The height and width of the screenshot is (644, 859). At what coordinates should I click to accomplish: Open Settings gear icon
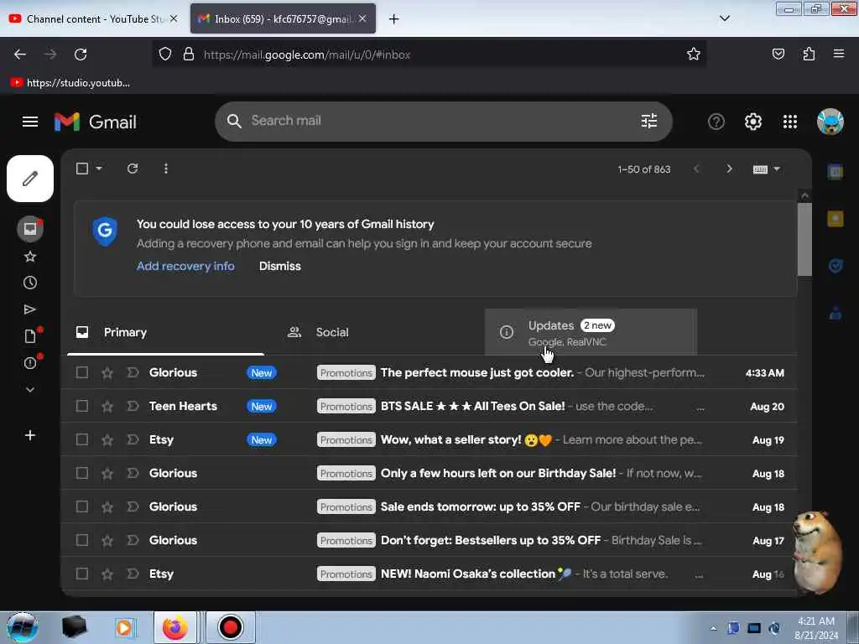(x=753, y=122)
